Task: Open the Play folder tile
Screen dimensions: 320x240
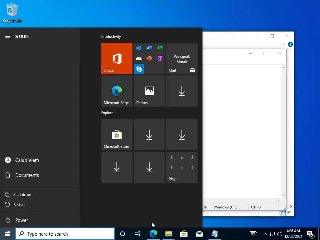Action: [x=182, y=167]
